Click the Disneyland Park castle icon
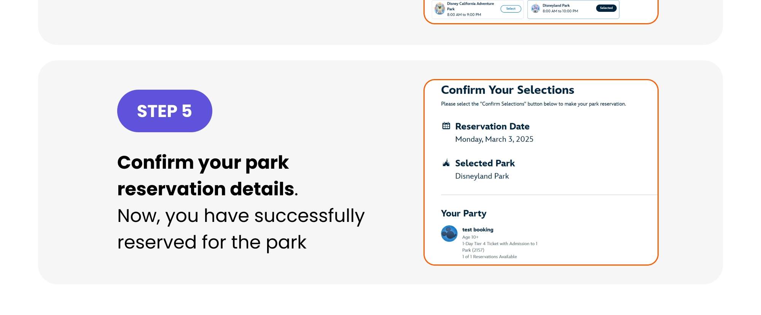The height and width of the screenshot is (315, 761). click(x=535, y=8)
